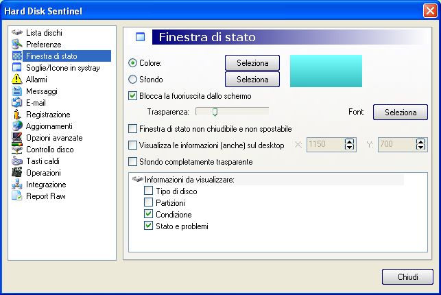This screenshot has width=441, height=295.
Task: Click the Finestra di stato sidebar icon
Action: (17, 56)
